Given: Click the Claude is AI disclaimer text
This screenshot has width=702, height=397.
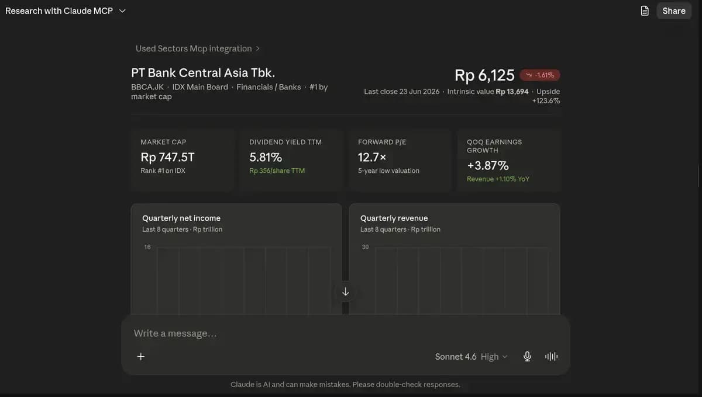Looking at the screenshot, I should pos(345,384).
